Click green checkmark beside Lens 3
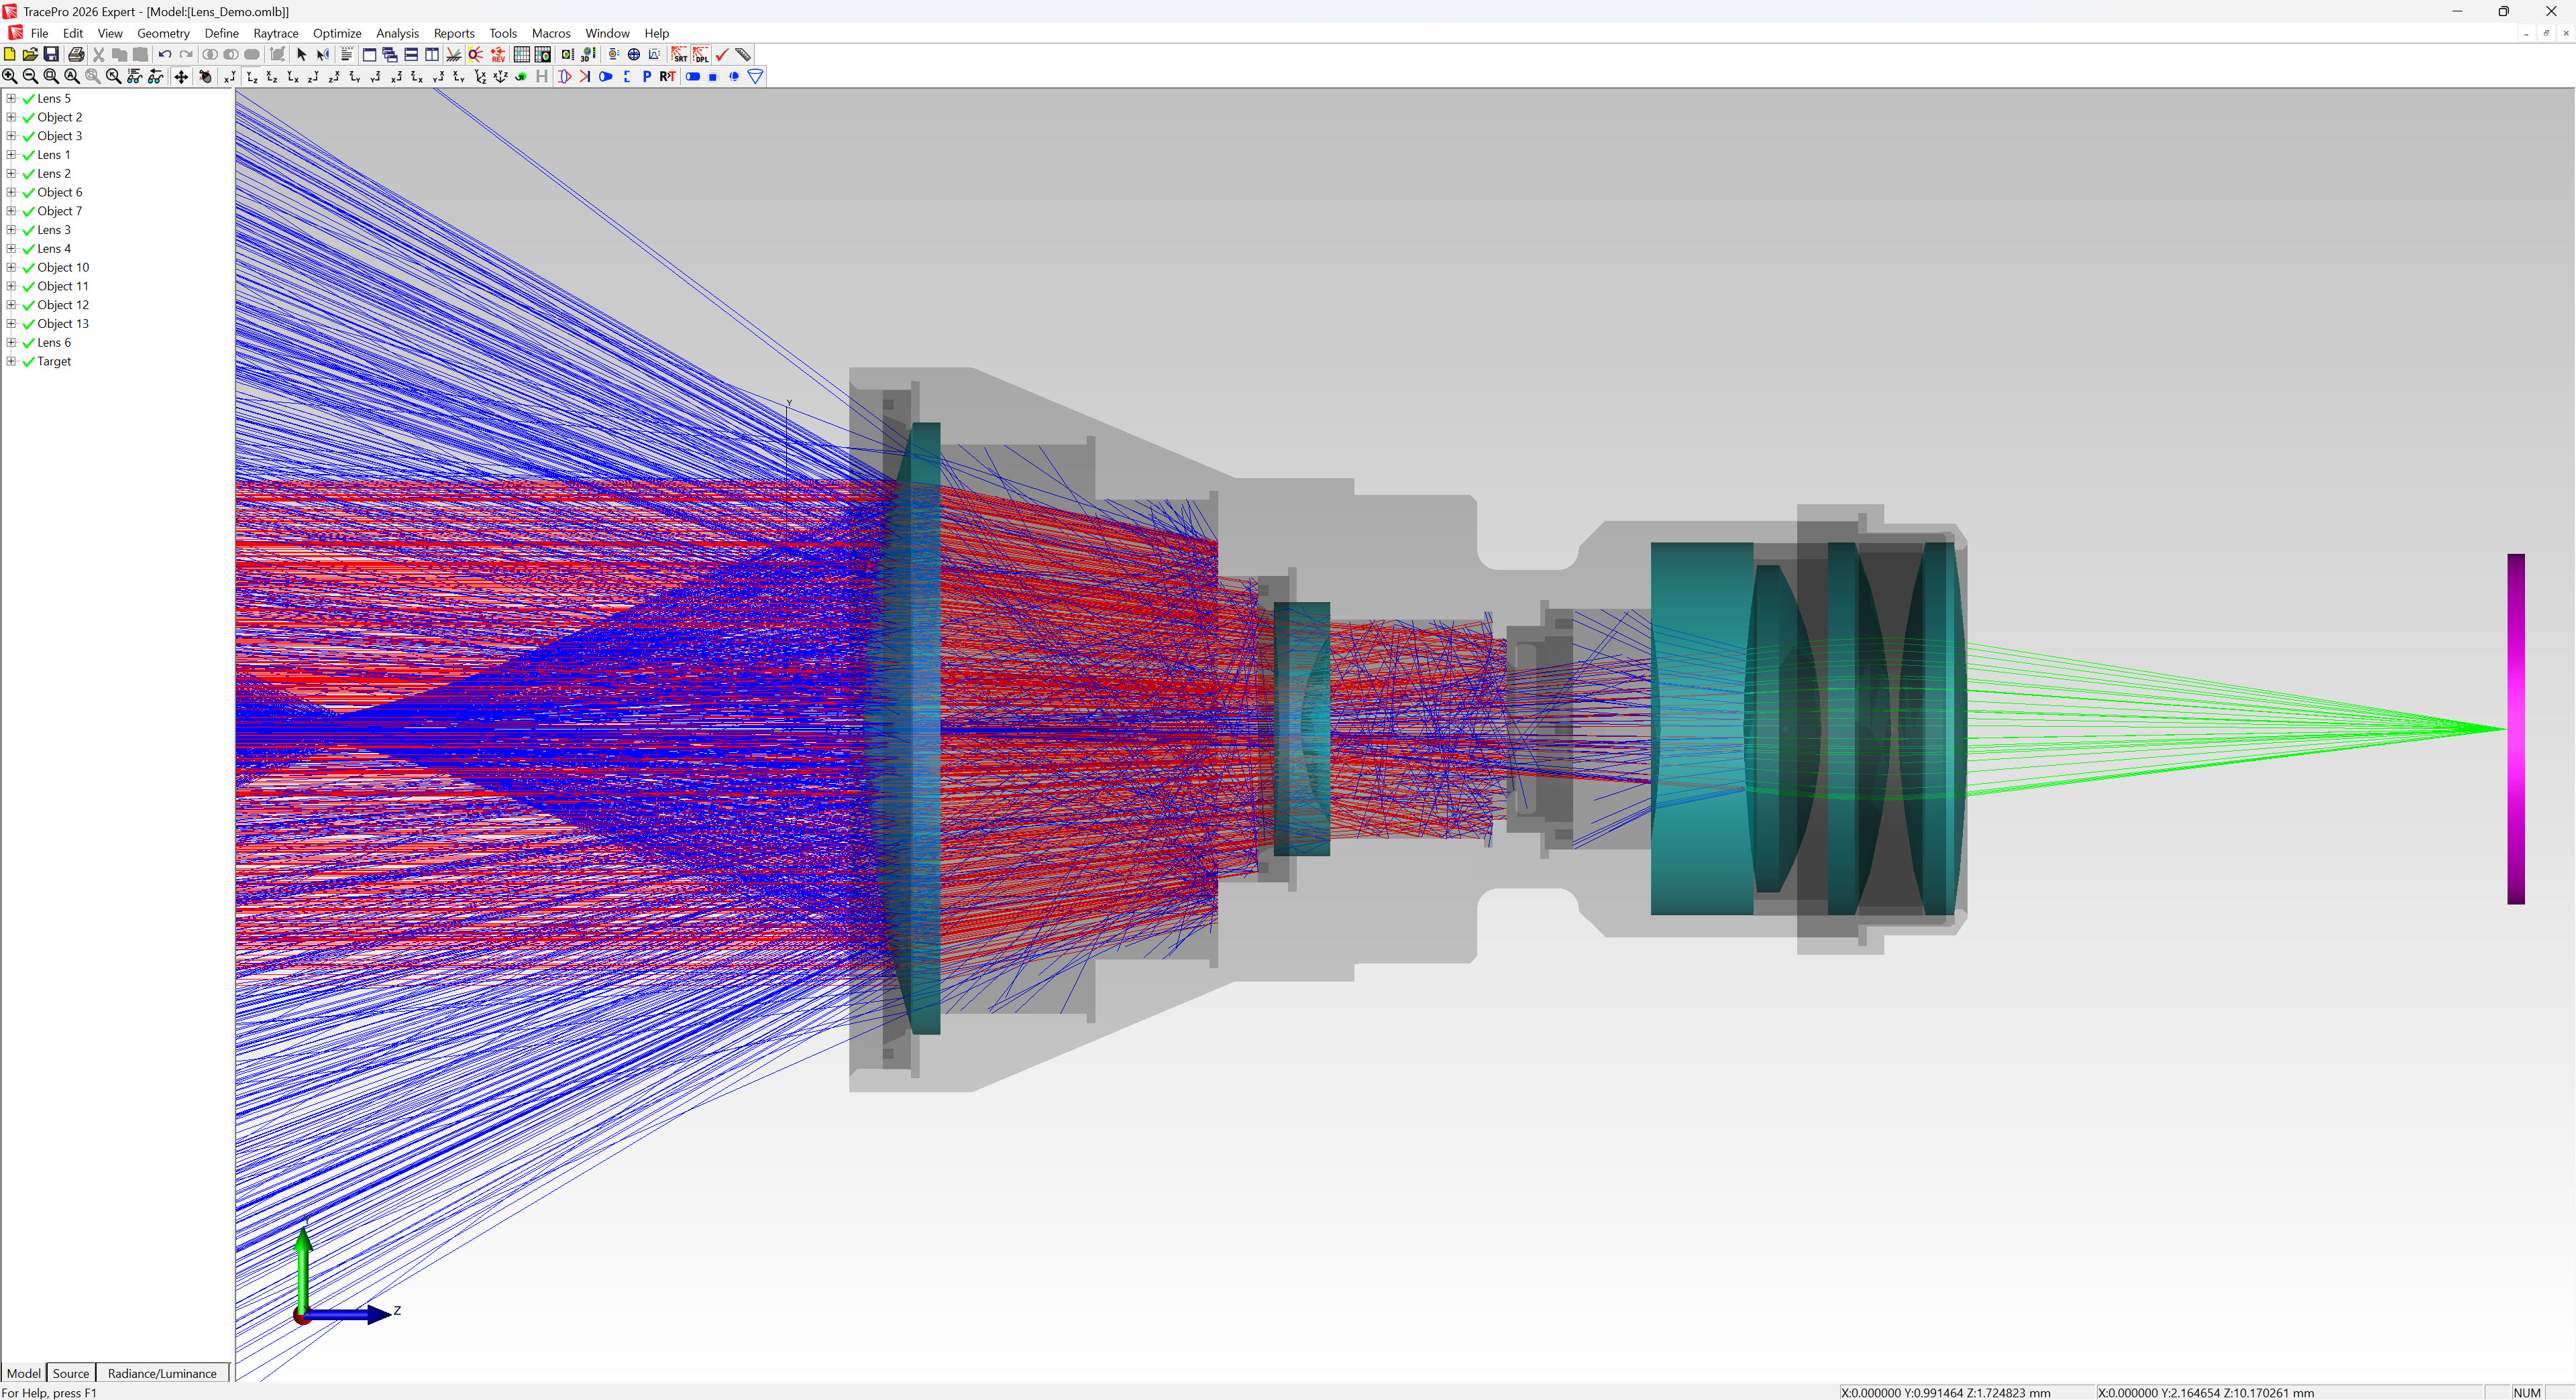Viewport: 2576px width, 1400px height. coord(28,231)
